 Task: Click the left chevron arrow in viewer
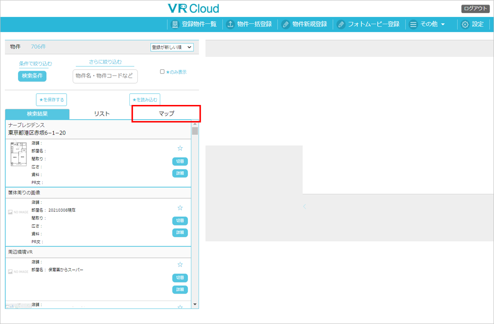coord(305,206)
